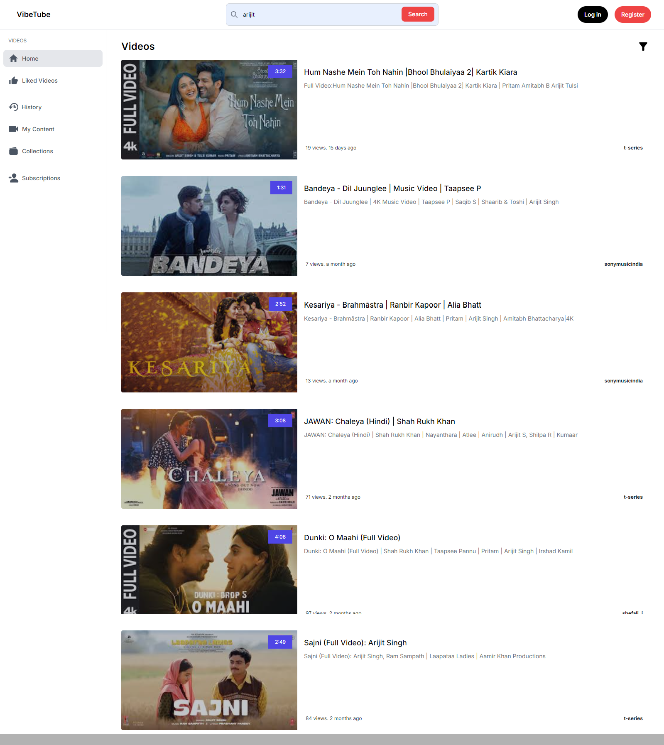This screenshot has height=745, width=664.
Task: Click O Maahi description mentioning Irshad Kamil
Action: tap(438, 551)
